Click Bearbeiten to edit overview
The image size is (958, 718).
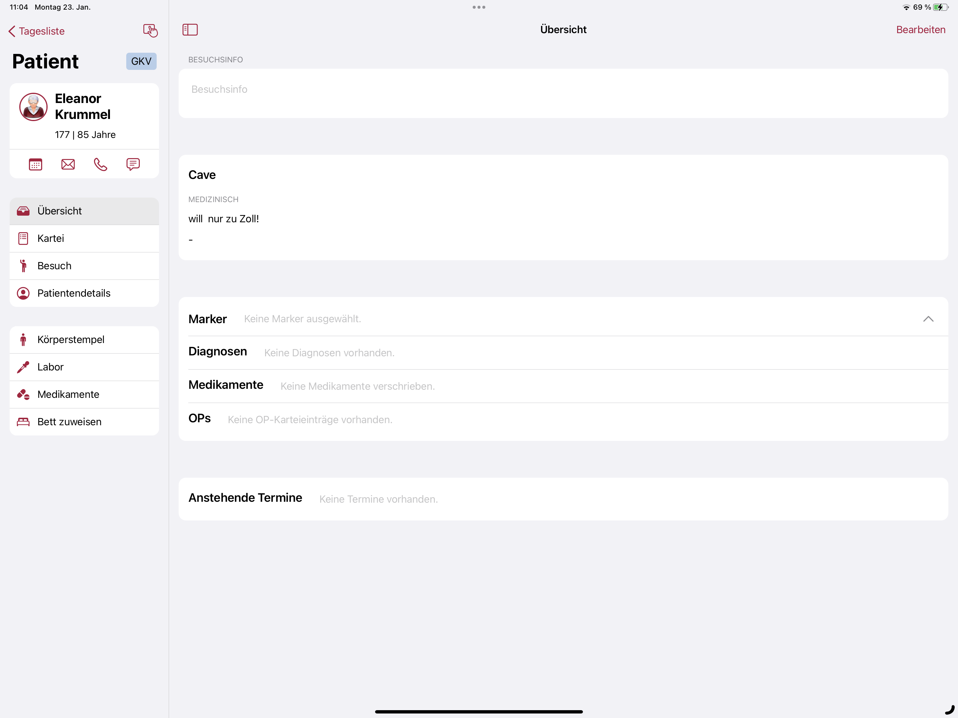point(920,30)
